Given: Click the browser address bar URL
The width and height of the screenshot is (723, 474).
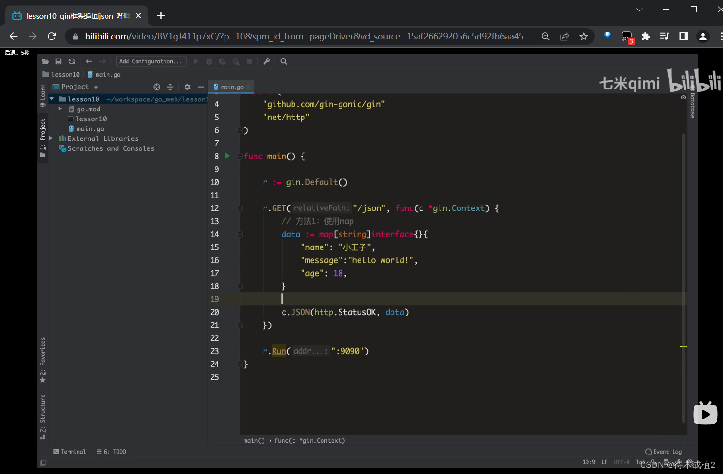Looking at the screenshot, I should tap(307, 36).
